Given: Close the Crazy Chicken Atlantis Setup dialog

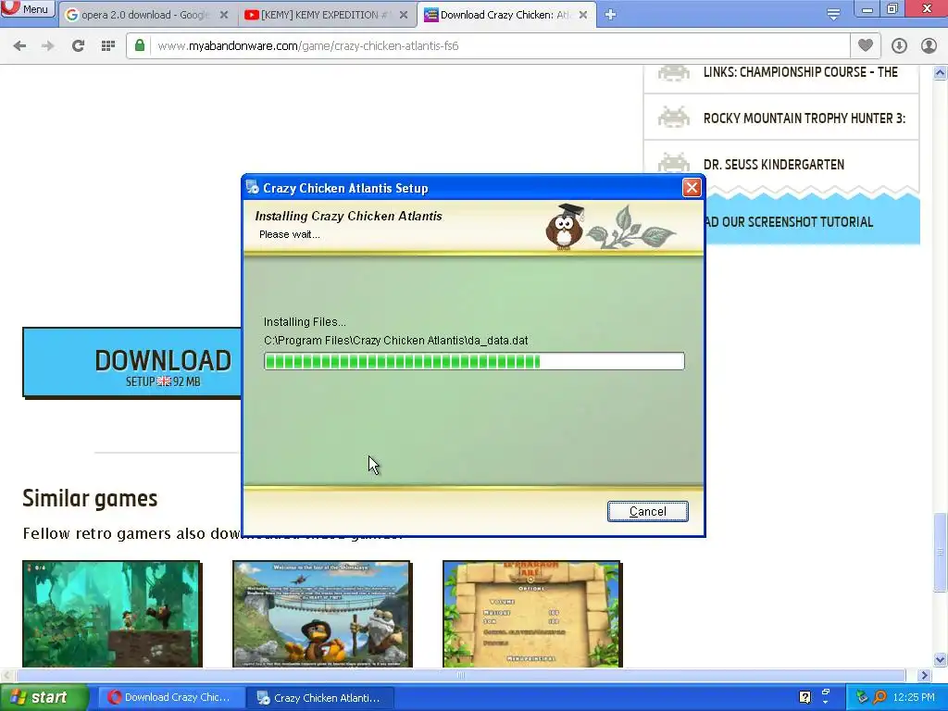Looking at the screenshot, I should click(x=692, y=188).
